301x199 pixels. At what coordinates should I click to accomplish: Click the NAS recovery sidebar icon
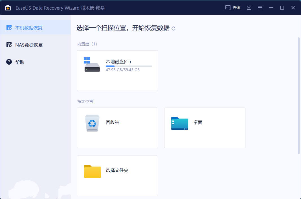click(9, 45)
